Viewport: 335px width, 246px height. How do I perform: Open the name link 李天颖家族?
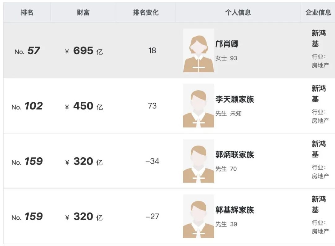tap(234, 99)
